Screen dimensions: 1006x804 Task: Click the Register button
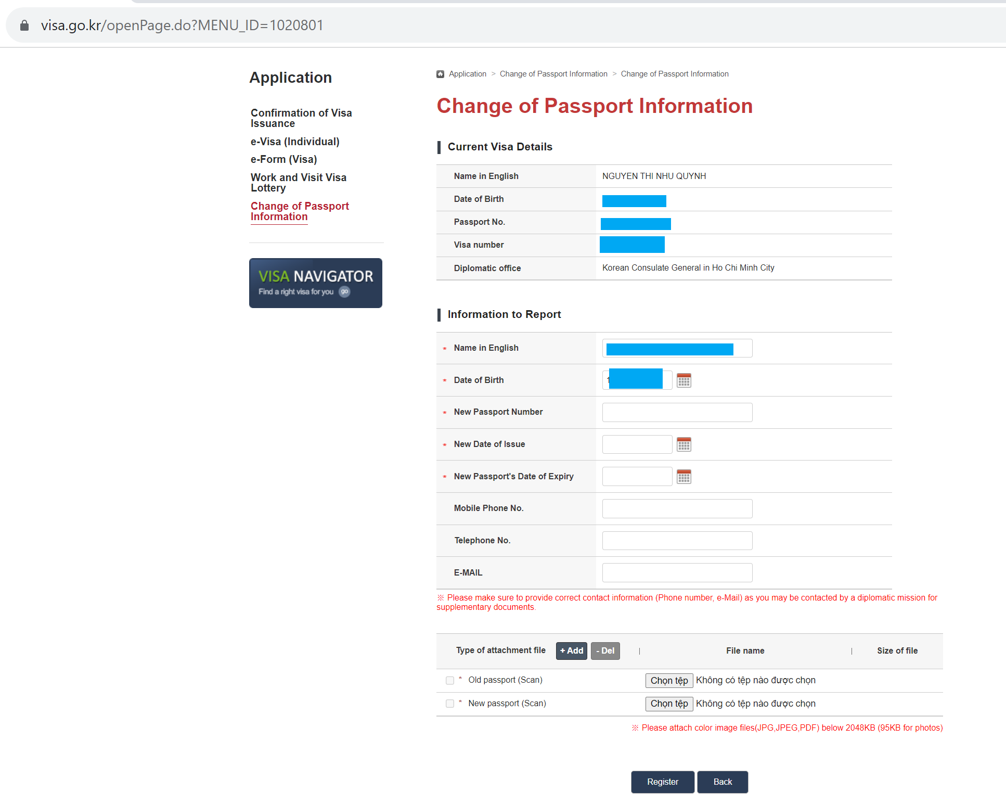click(x=662, y=782)
